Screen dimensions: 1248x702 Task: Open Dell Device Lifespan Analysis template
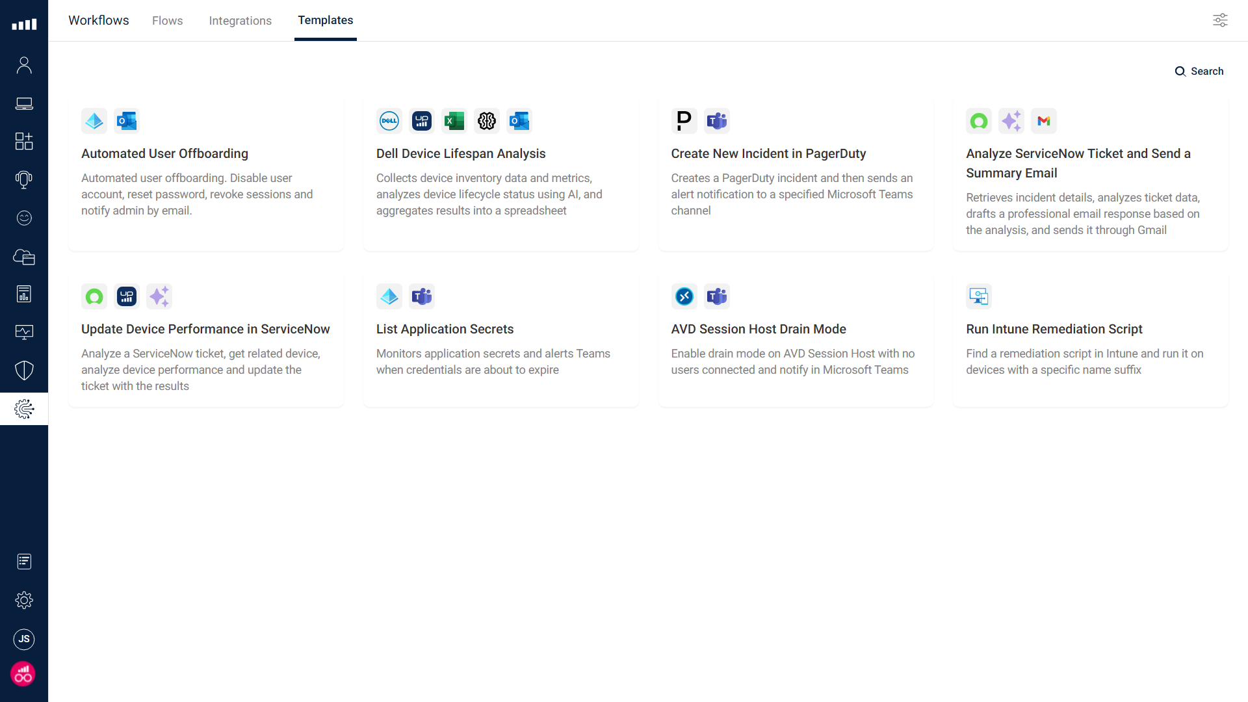tap(460, 154)
